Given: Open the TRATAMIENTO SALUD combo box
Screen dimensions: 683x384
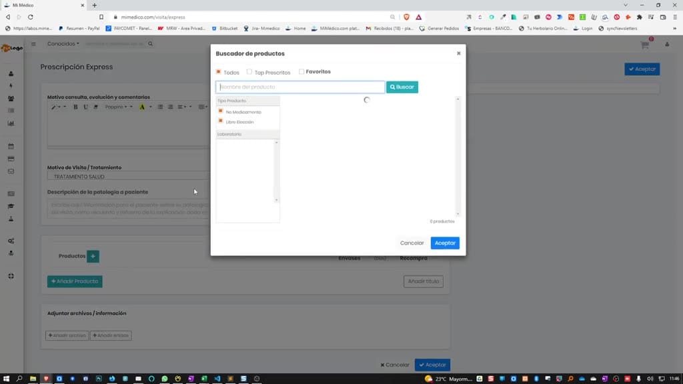Looking at the screenshot, I should pyautogui.click(x=129, y=176).
